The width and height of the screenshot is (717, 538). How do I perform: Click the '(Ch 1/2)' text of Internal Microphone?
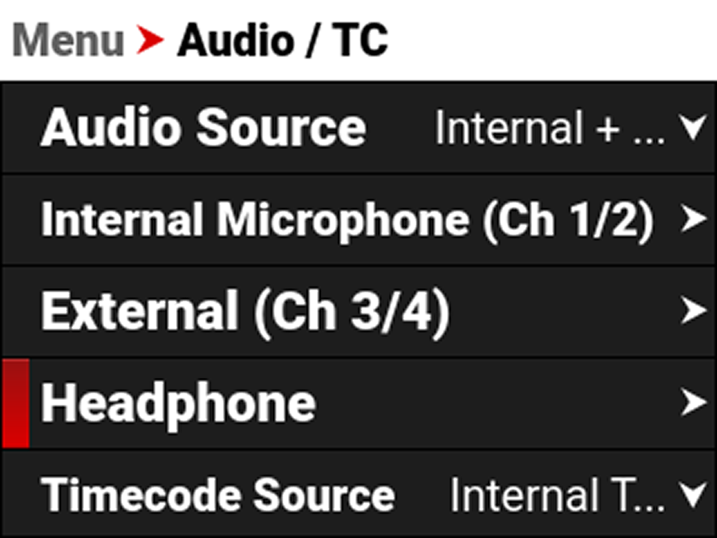coord(568,220)
